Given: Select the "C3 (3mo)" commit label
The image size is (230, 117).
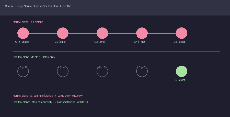Looking at the screenshot, I should (100, 42).
